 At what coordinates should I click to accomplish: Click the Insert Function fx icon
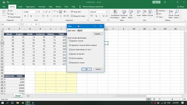36,24
